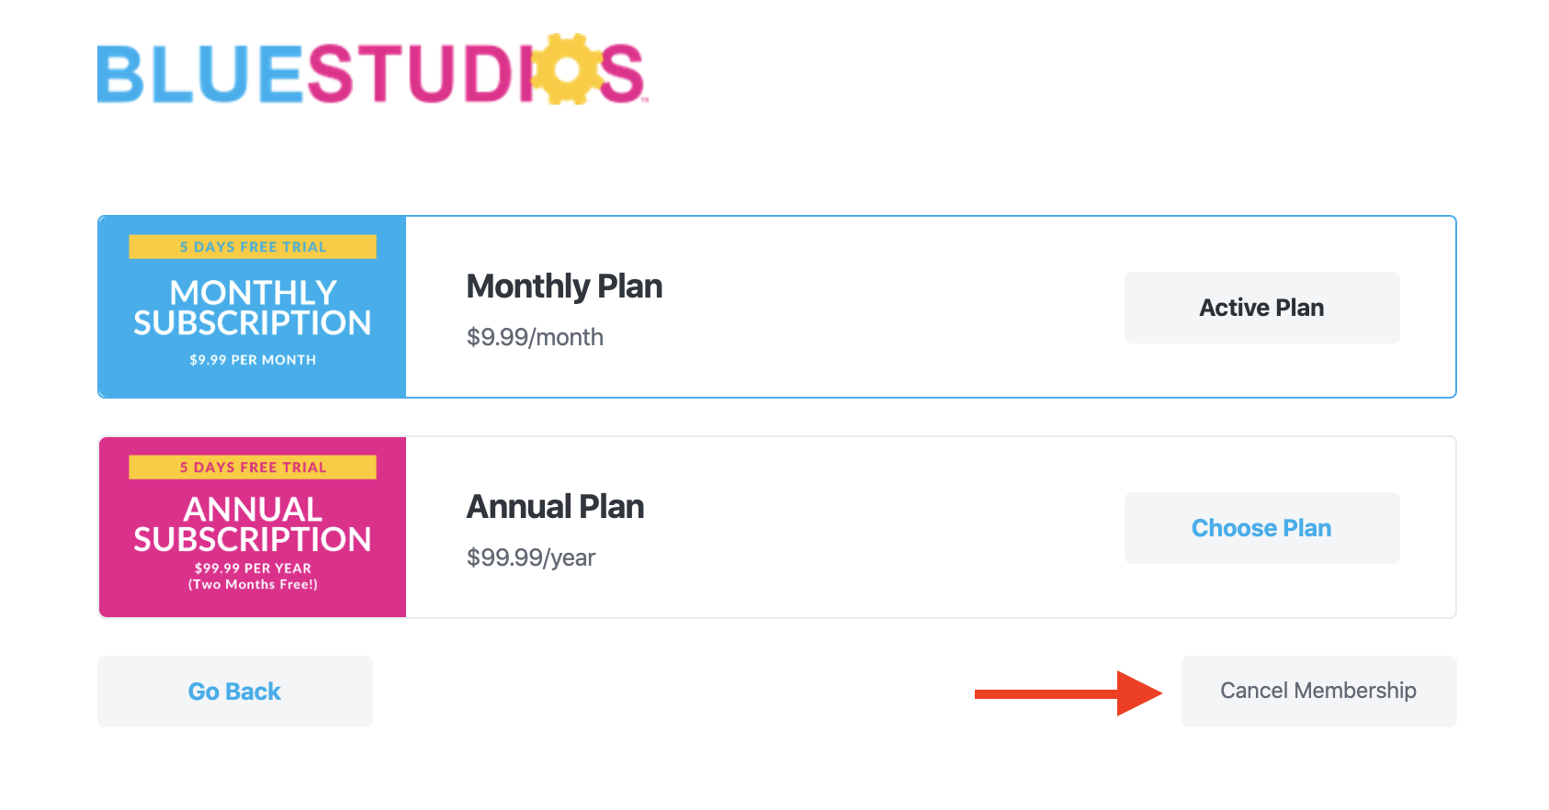The image size is (1549, 810).
Task: Click the annual 5 Days Free Trial banner
Action: click(x=253, y=467)
